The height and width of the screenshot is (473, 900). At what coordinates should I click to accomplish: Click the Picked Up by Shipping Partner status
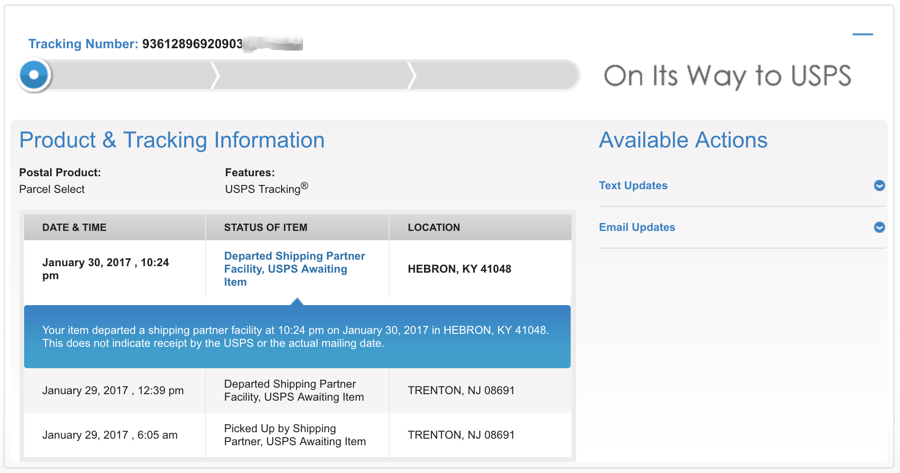pyautogui.click(x=295, y=435)
